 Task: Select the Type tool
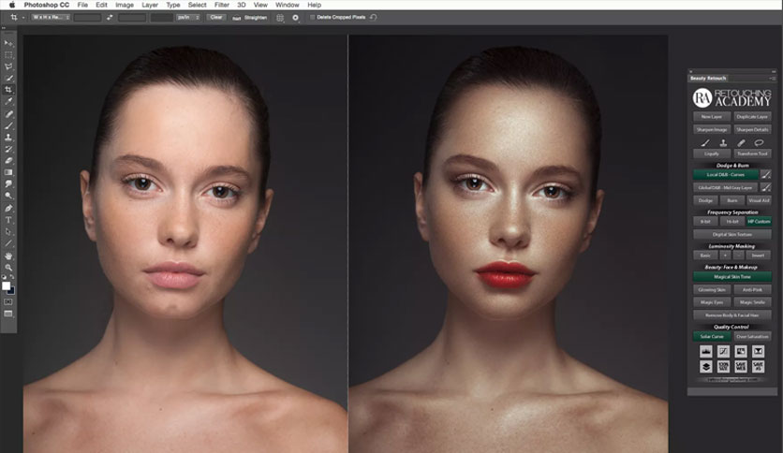pos(8,220)
